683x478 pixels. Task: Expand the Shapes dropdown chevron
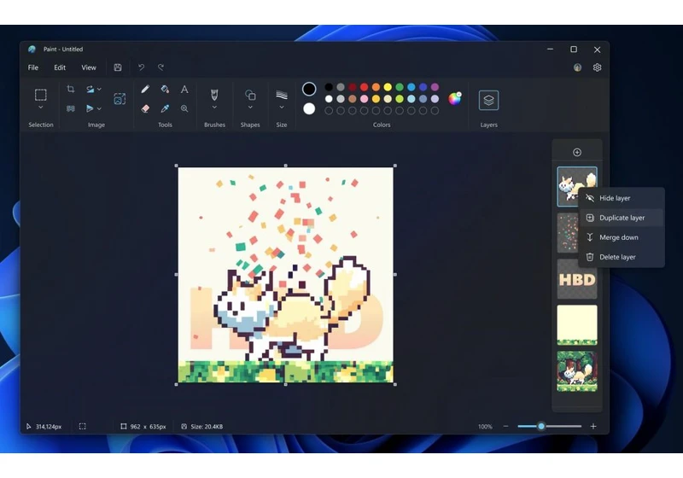click(x=250, y=107)
